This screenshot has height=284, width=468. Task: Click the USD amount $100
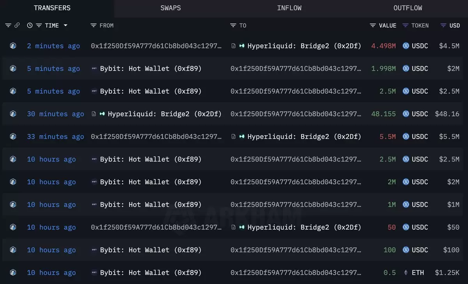pos(451,250)
